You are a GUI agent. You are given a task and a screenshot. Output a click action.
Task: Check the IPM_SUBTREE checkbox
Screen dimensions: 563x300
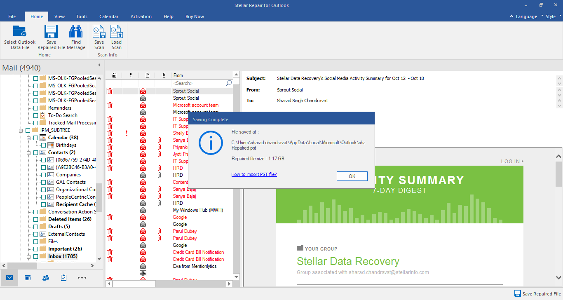(x=28, y=130)
